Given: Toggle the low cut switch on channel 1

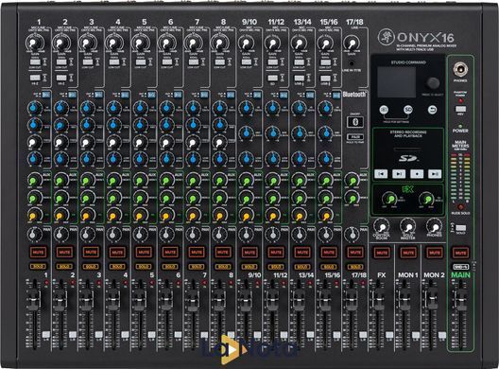Looking at the screenshot, I should pyautogui.click(x=35, y=61).
